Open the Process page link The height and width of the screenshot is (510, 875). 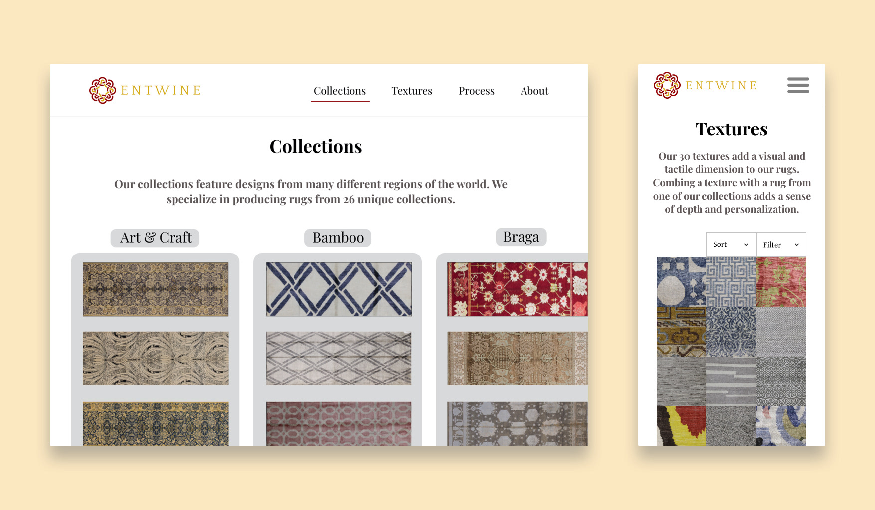[x=477, y=91]
